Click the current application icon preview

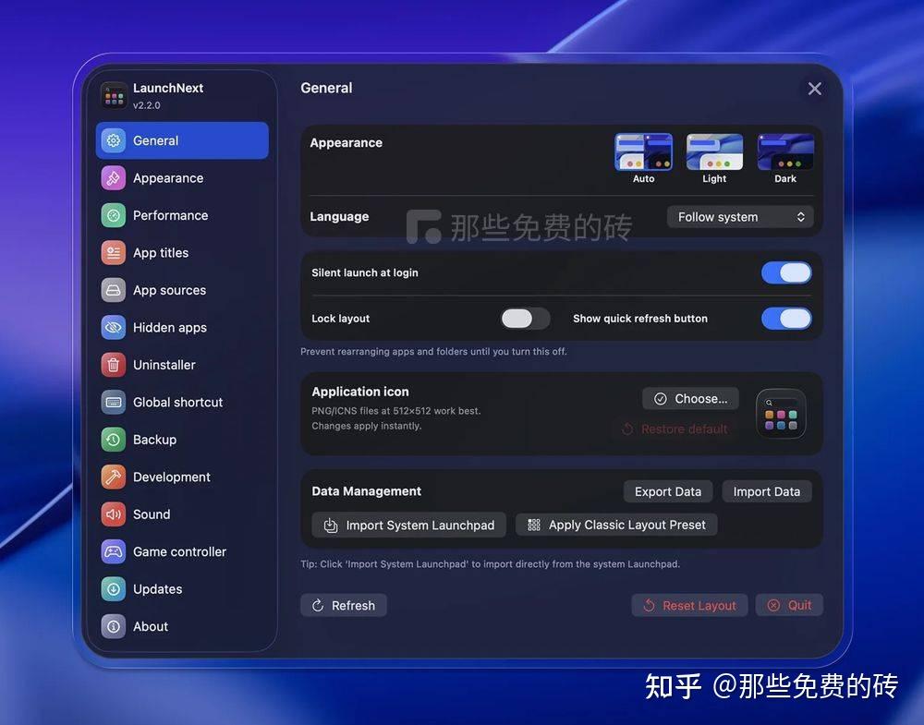pos(781,414)
